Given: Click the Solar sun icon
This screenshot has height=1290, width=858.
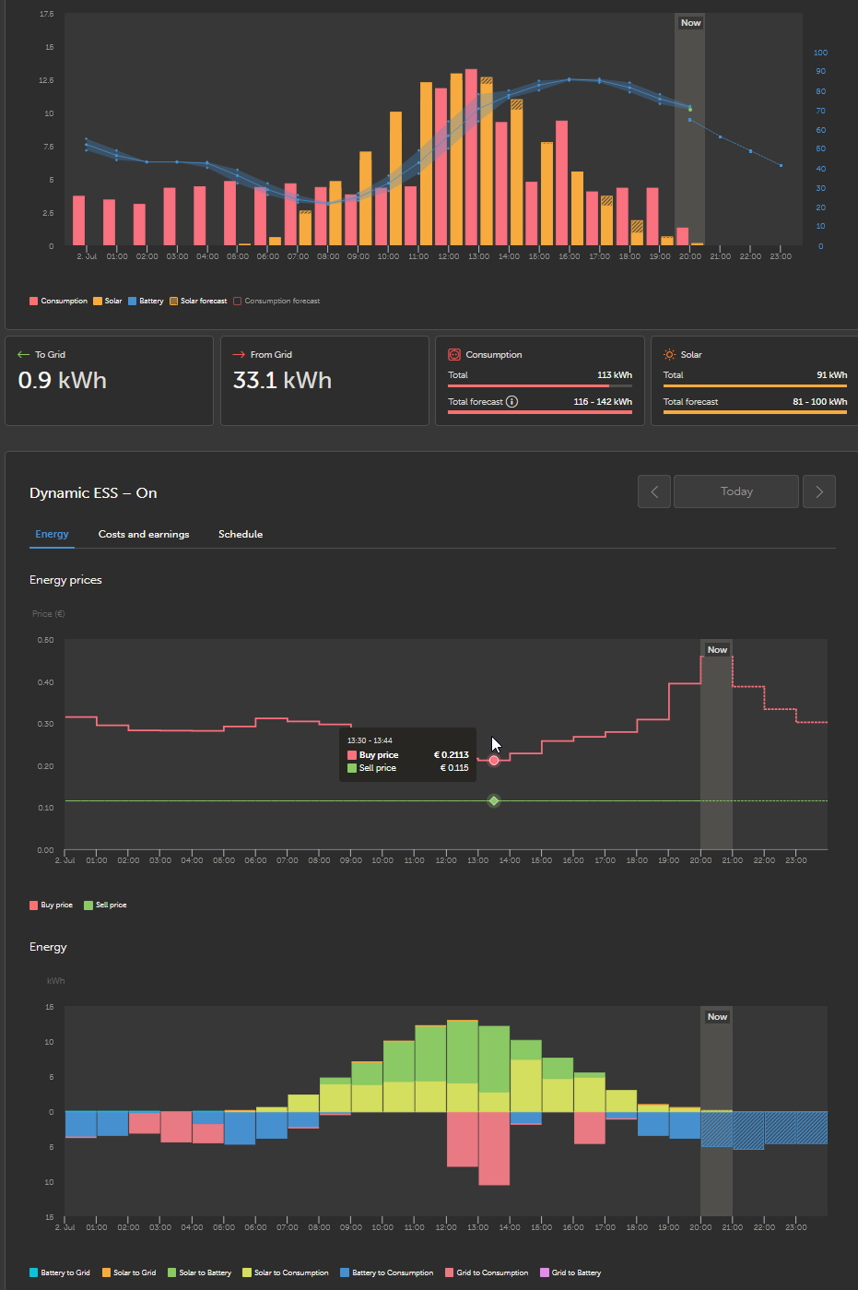Looking at the screenshot, I should click(x=669, y=354).
